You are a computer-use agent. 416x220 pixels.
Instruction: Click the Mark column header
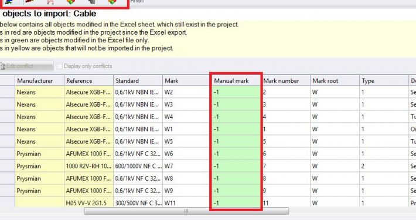187,80
